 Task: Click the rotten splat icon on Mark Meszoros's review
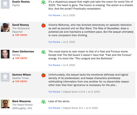(43, 102)
